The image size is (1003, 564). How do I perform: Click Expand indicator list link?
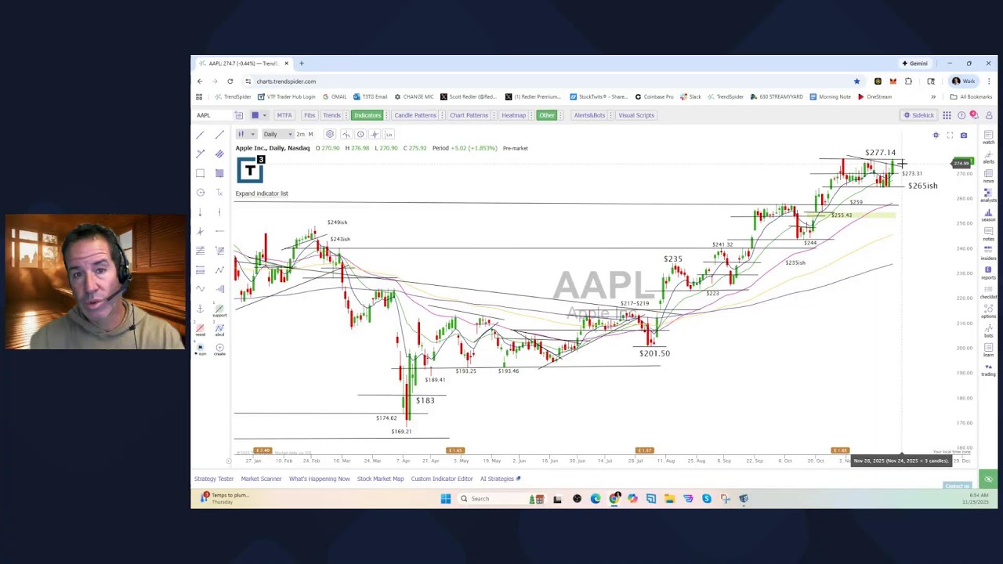(262, 193)
